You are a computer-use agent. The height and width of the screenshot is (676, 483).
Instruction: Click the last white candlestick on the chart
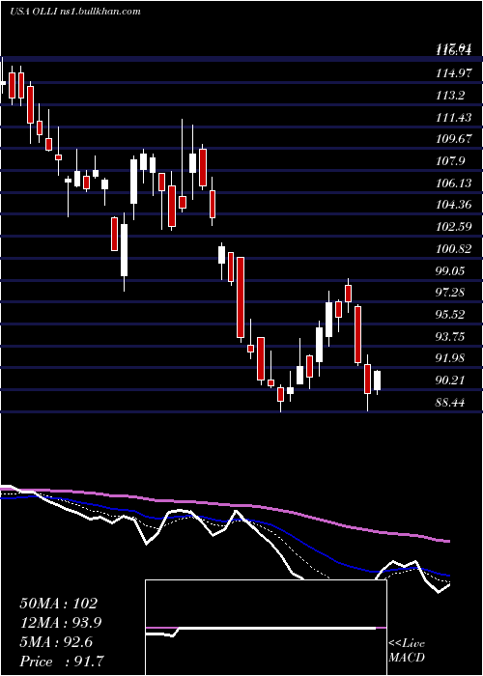pos(378,380)
